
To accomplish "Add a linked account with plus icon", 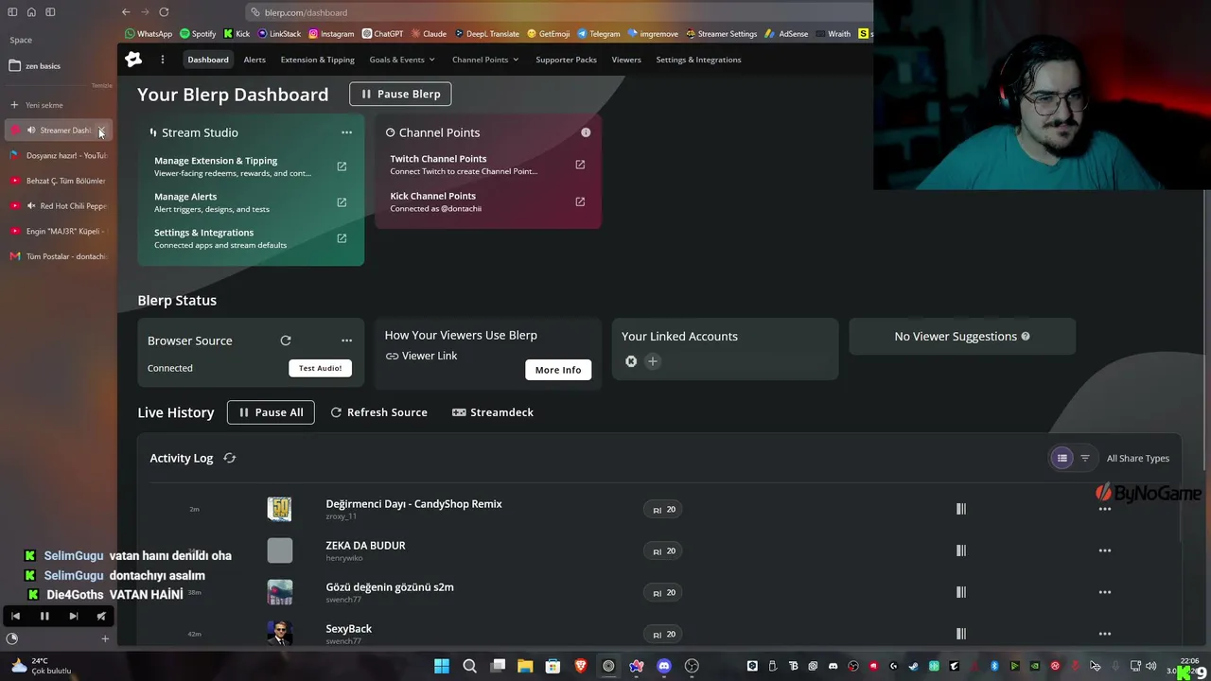I will [x=652, y=361].
